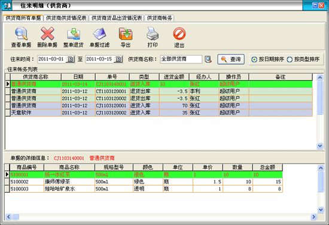329x225 pixels.
Task: Click down arrow of 往来帐务列表 scrollbar
Action: 320,145
